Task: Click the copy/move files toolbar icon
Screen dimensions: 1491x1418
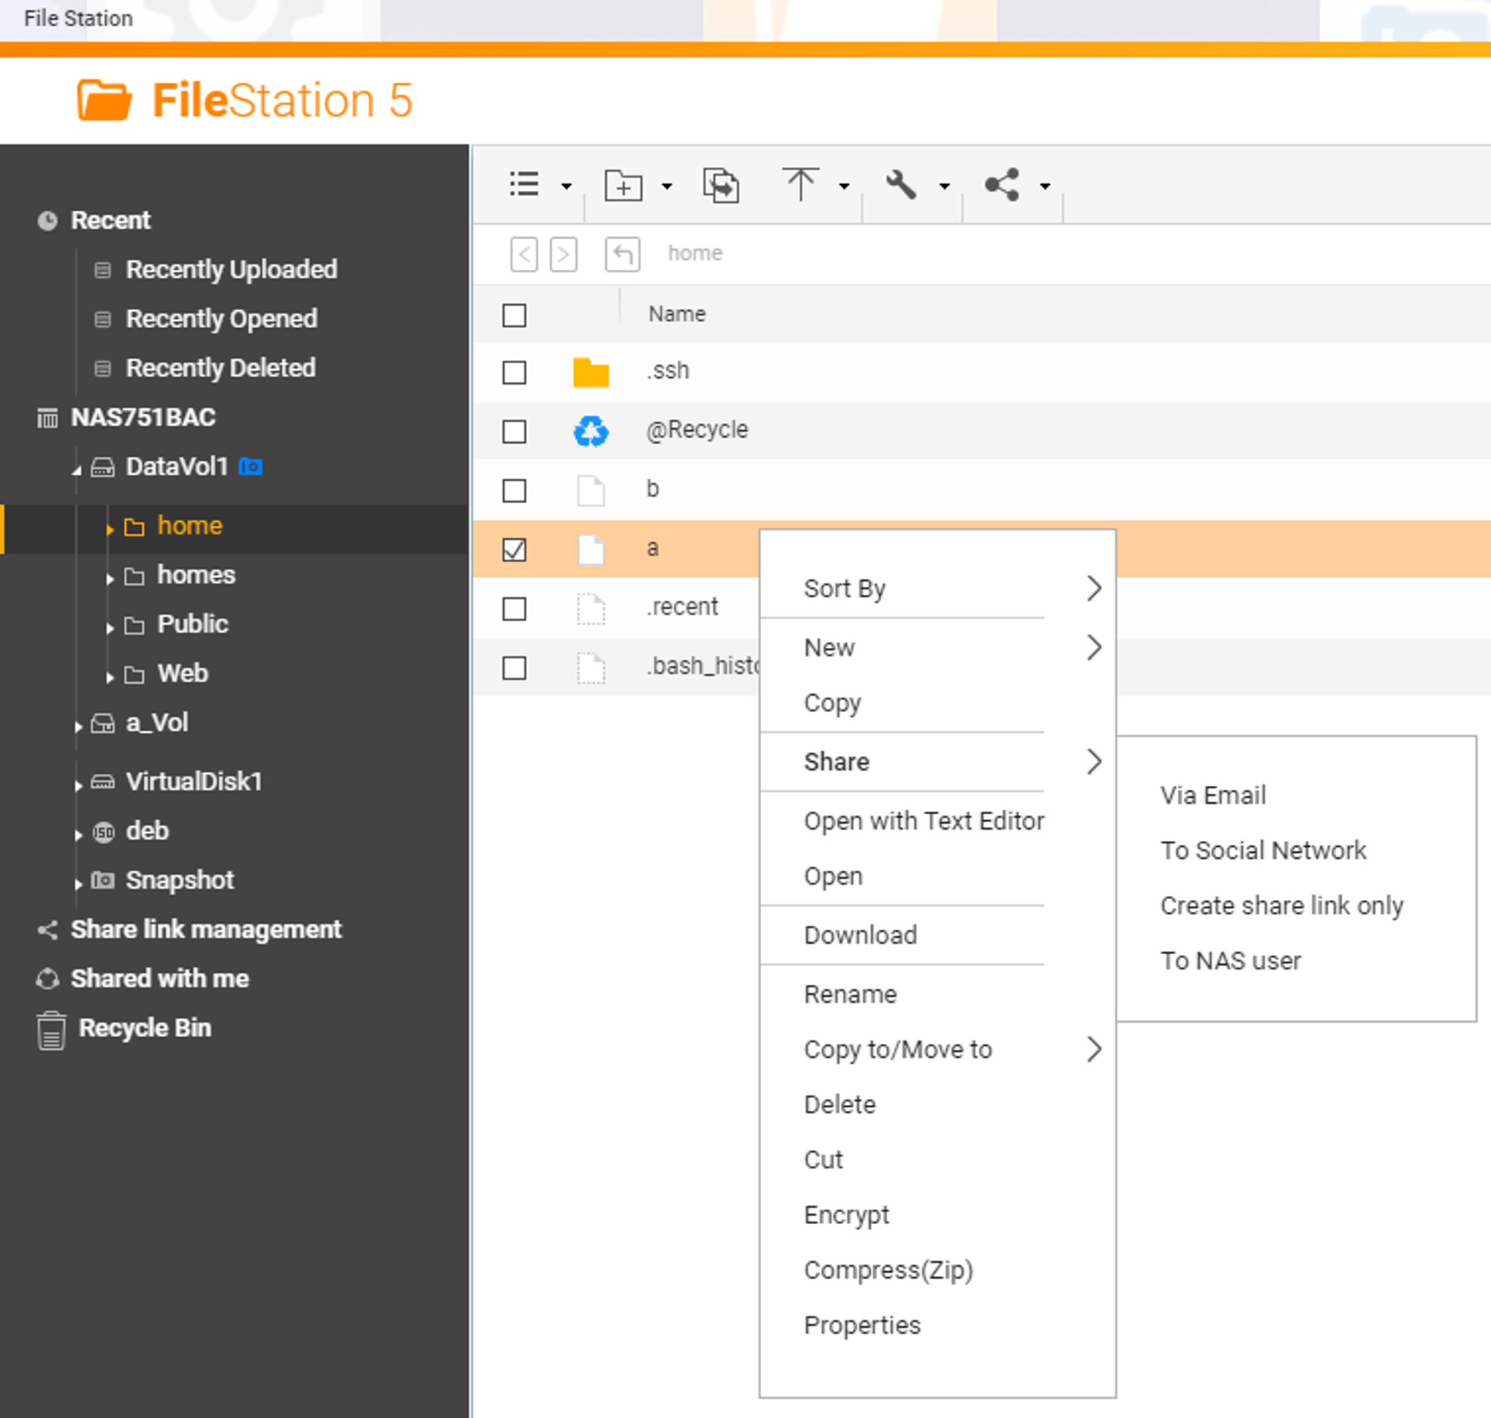Action: tap(721, 185)
